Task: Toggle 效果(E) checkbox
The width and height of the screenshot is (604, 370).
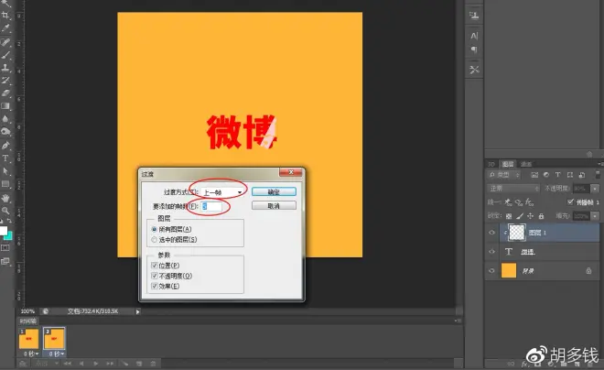Action: tap(155, 286)
